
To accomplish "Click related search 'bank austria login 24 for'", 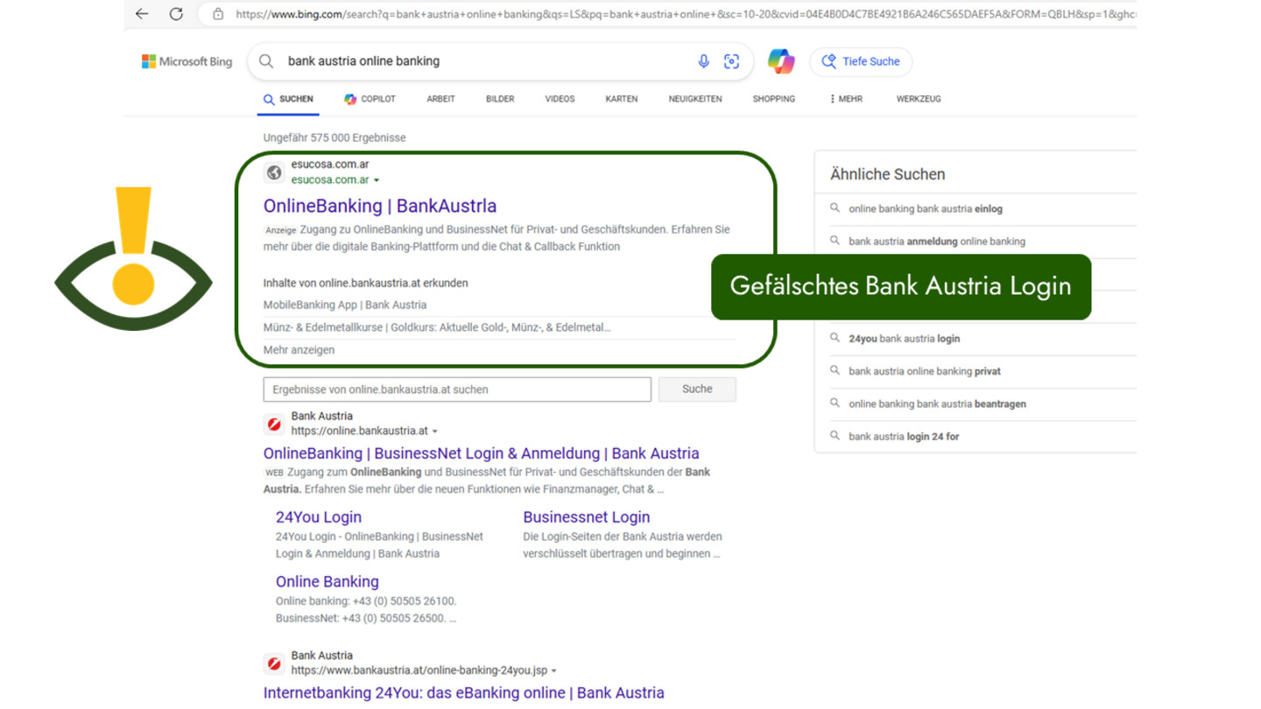I will (904, 436).
